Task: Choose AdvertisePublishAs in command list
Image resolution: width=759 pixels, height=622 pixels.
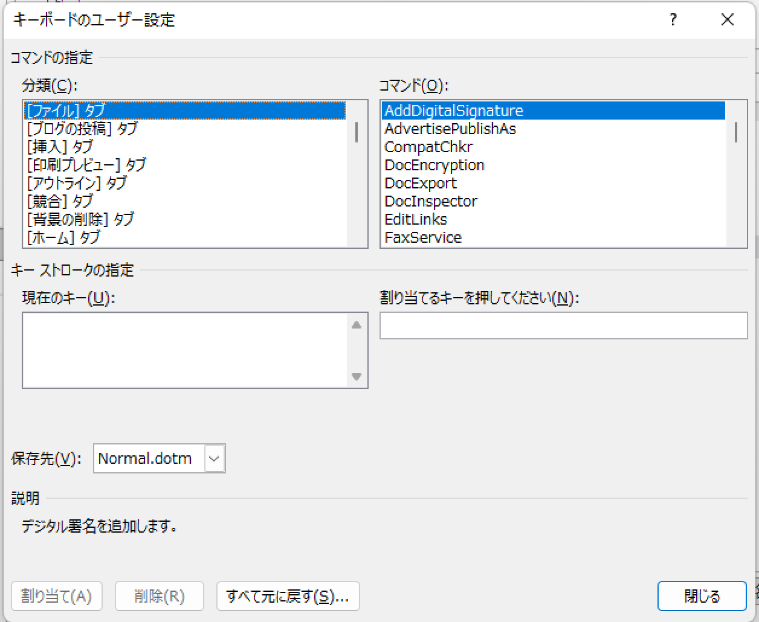Action: pos(554,129)
